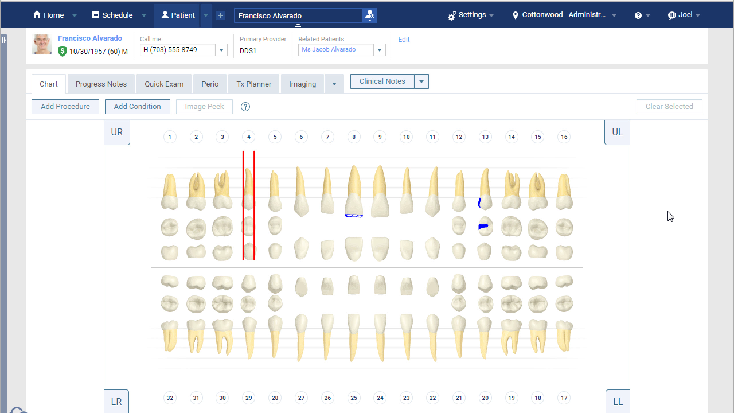Click the Francisco Alvarado patient photo
This screenshot has height=413, width=734.
(42, 44)
